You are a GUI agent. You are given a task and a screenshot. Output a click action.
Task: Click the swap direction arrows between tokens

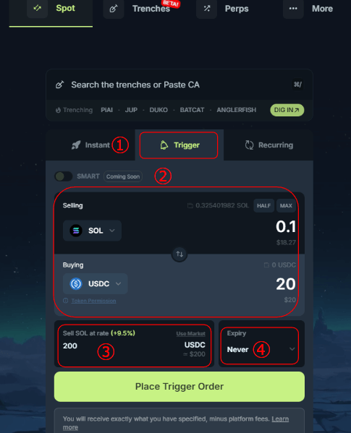(179, 254)
